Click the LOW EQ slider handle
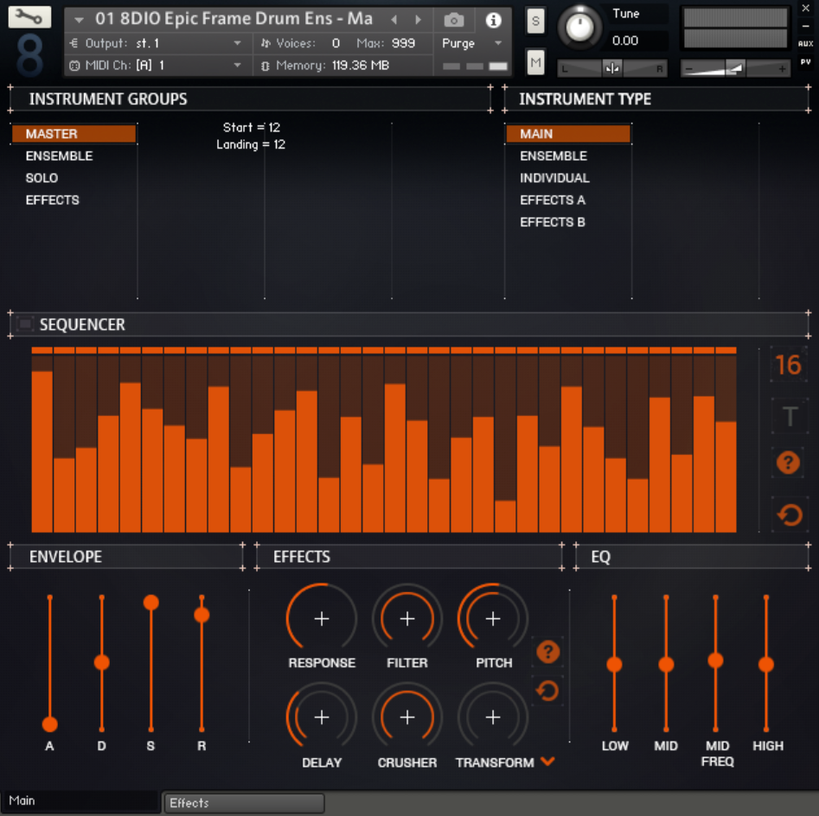 (x=614, y=665)
